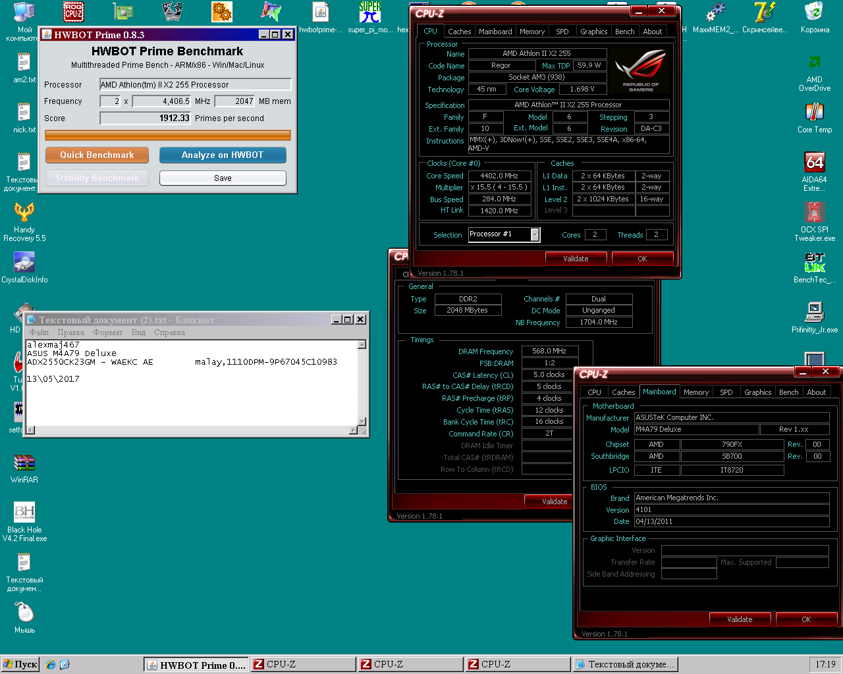Image resolution: width=843 pixels, height=674 pixels.
Task: Switch to Caches tab in top CPU-Z
Action: tap(460, 32)
